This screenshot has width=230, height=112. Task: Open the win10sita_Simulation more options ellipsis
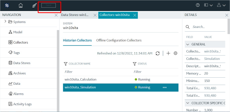(x=165, y=87)
